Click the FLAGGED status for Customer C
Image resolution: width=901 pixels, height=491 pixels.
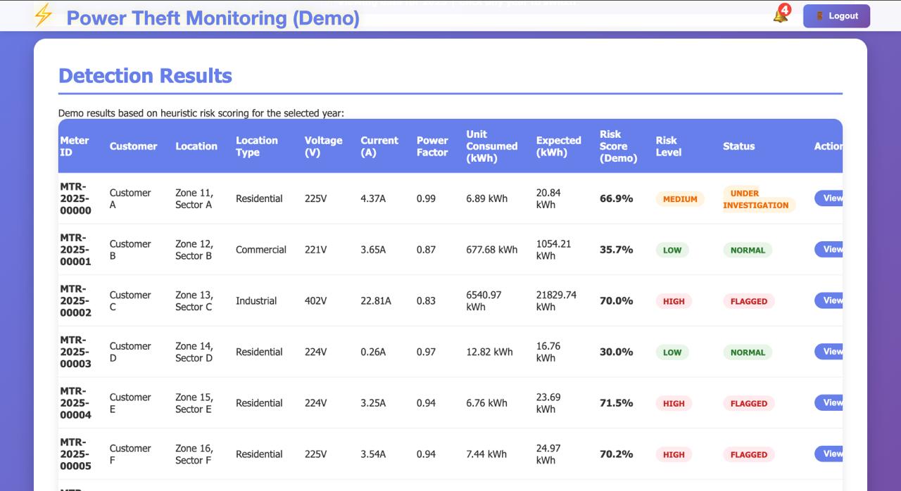(x=749, y=301)
